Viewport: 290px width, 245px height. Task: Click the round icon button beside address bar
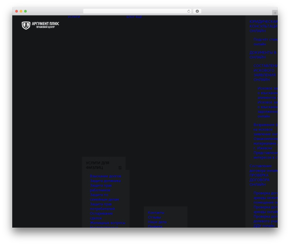pyautogui.click(x=197, y=12)
